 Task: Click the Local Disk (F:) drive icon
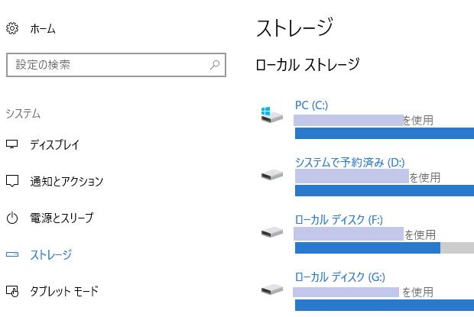pos(271,231)
